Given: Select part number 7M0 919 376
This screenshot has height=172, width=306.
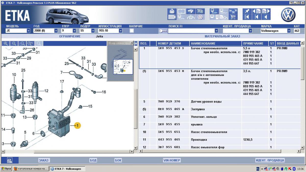Looking at the screenshot, I should click(169, 101).
